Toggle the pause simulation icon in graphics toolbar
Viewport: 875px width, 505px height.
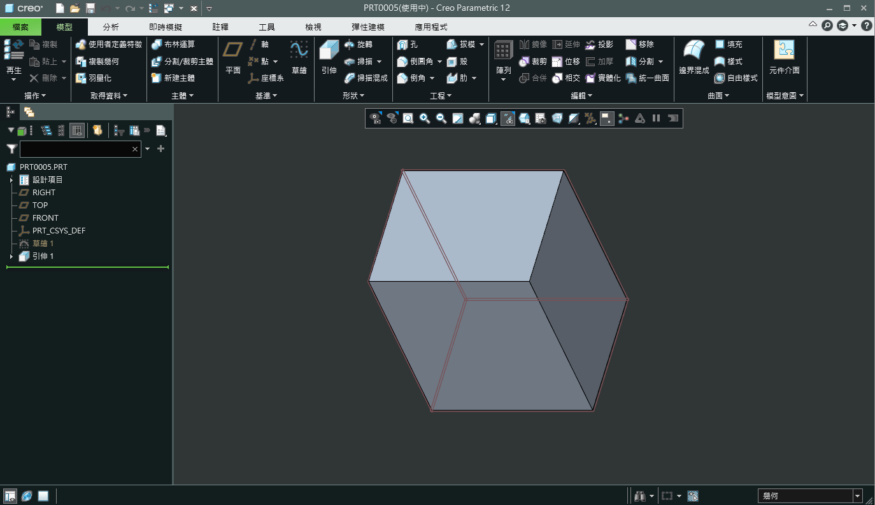pos(657,118)
